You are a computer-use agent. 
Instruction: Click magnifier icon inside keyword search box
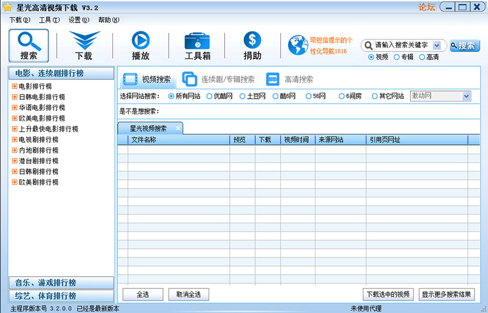[x=368, y=46]
